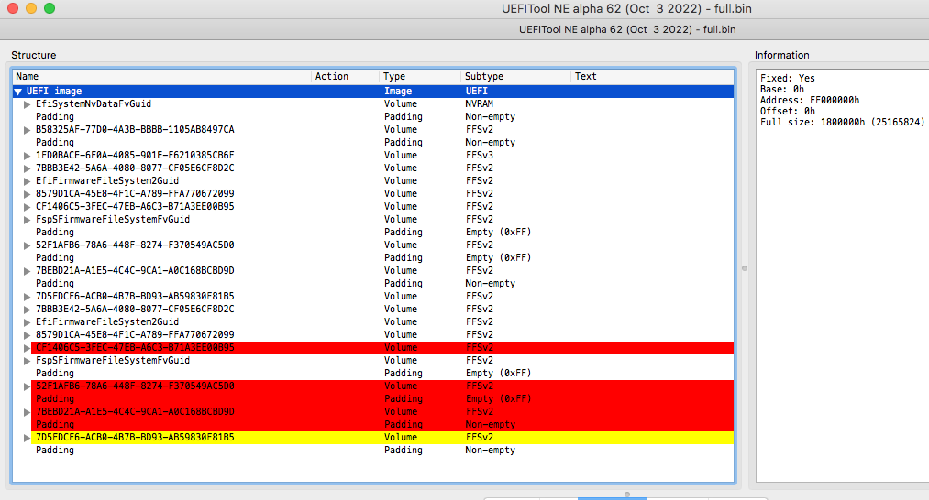Expand the EfiSystemNvDataFvGuid volume
The width and height of the screenshot is (929, 500).
pyautogui.click(x=27, y=104)
